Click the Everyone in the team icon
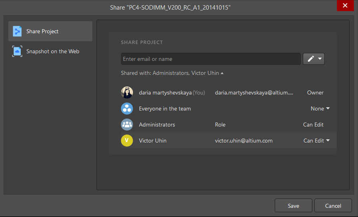Screen dimensions: 358x217 127,108
